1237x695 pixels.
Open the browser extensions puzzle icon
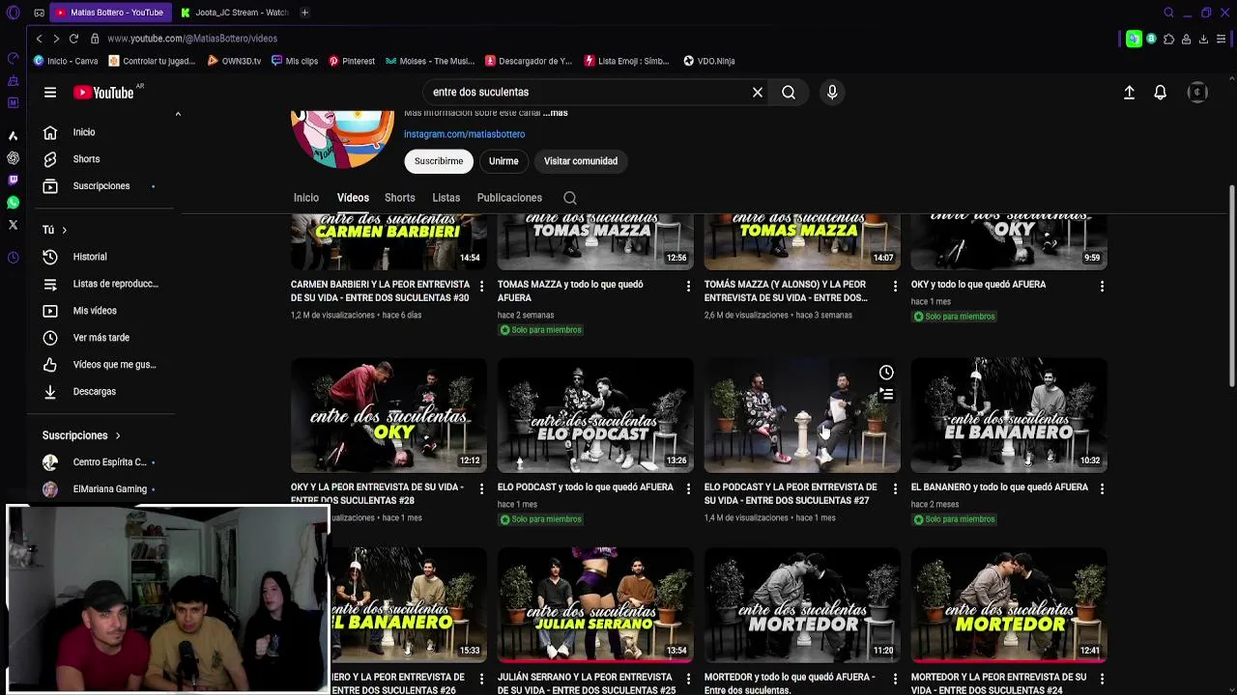1168,39
